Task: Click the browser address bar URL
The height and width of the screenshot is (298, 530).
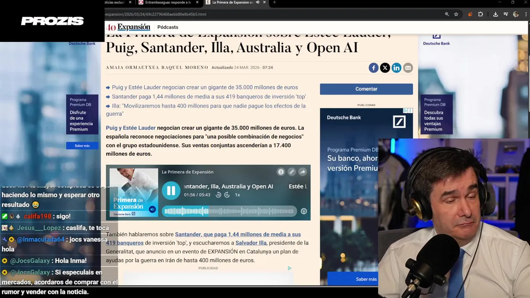Action: (155, 14)
